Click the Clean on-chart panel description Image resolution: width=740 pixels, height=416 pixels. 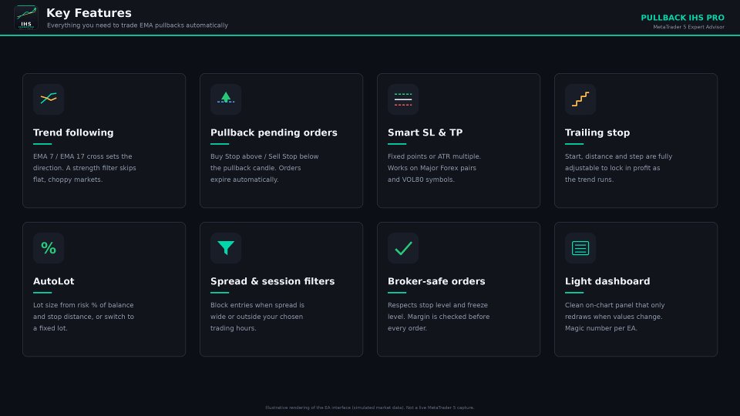615,317
